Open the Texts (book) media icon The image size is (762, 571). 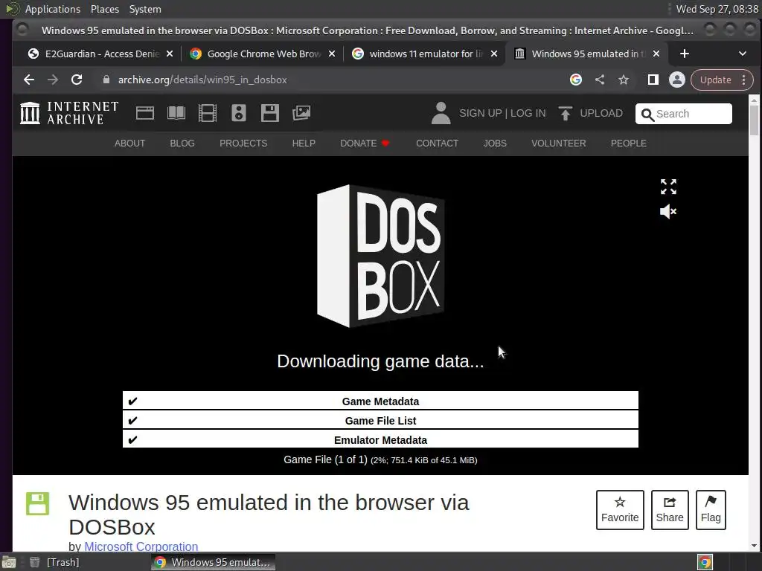coord(176,113)
